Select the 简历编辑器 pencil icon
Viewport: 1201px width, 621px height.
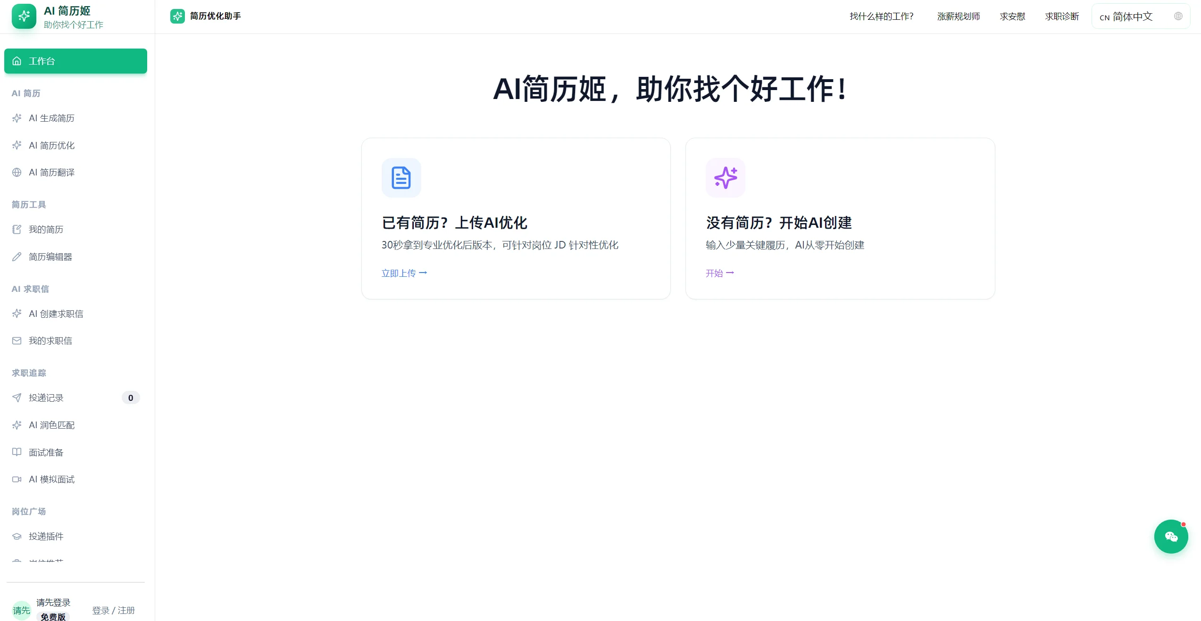pos(17,257)
